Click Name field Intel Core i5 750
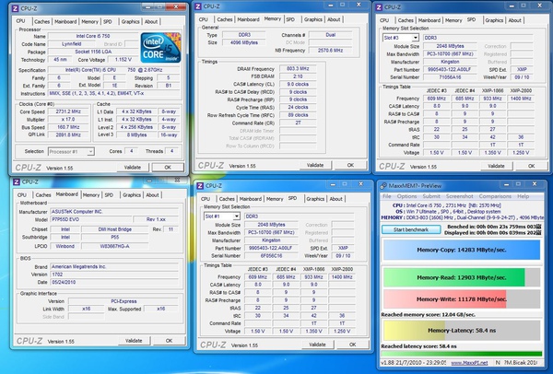 point(93,36)
